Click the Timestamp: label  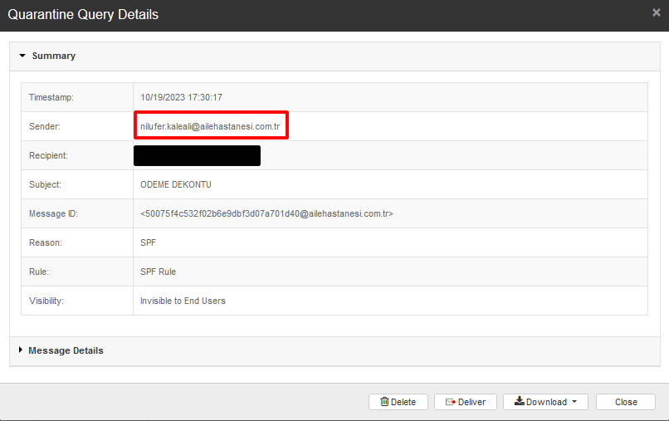coord(51,97)
